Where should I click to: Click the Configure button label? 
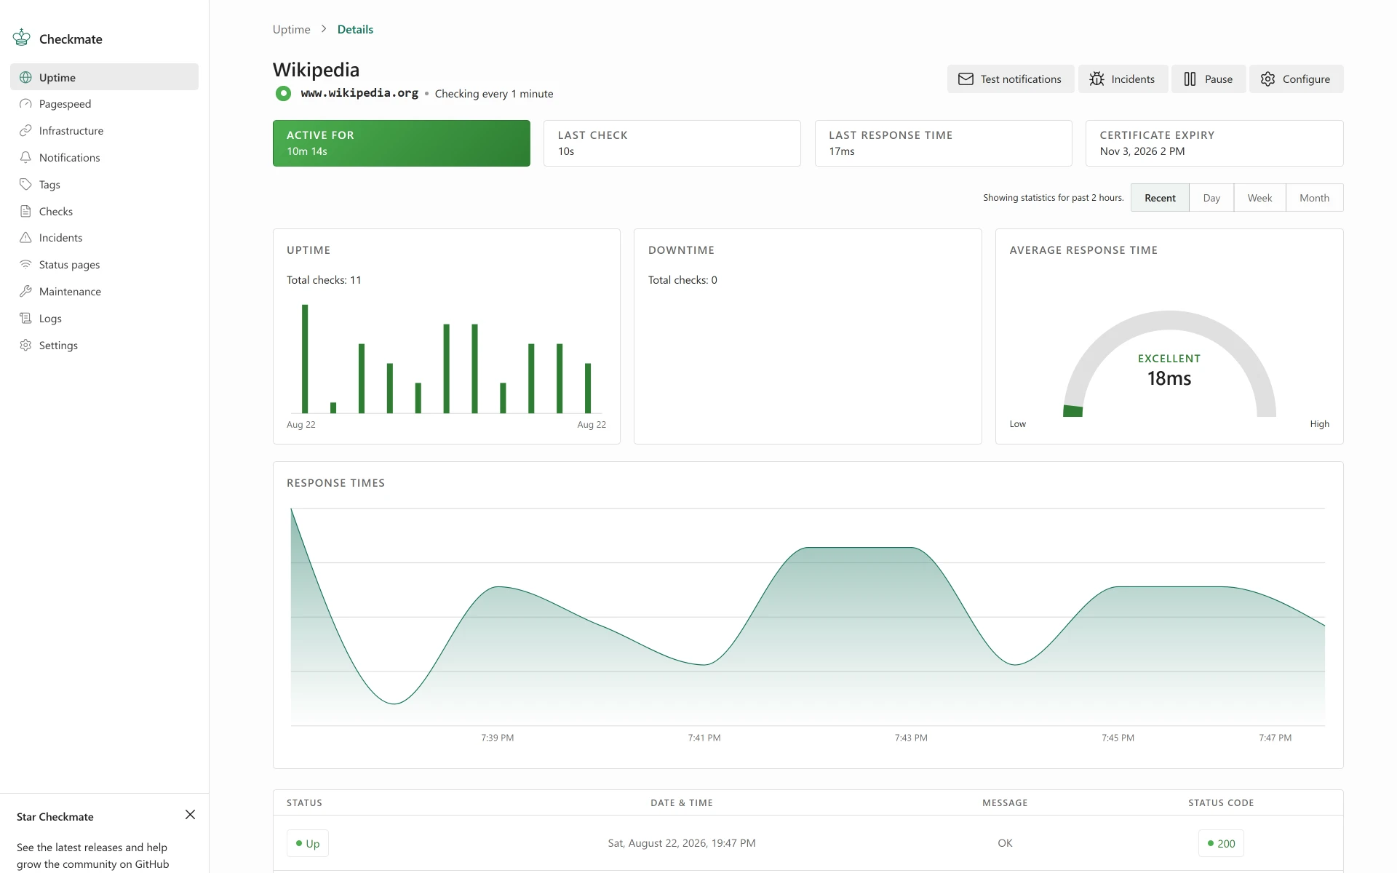[1306, 79]
